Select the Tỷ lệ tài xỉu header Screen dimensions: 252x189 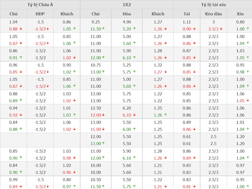pos(213,5)
